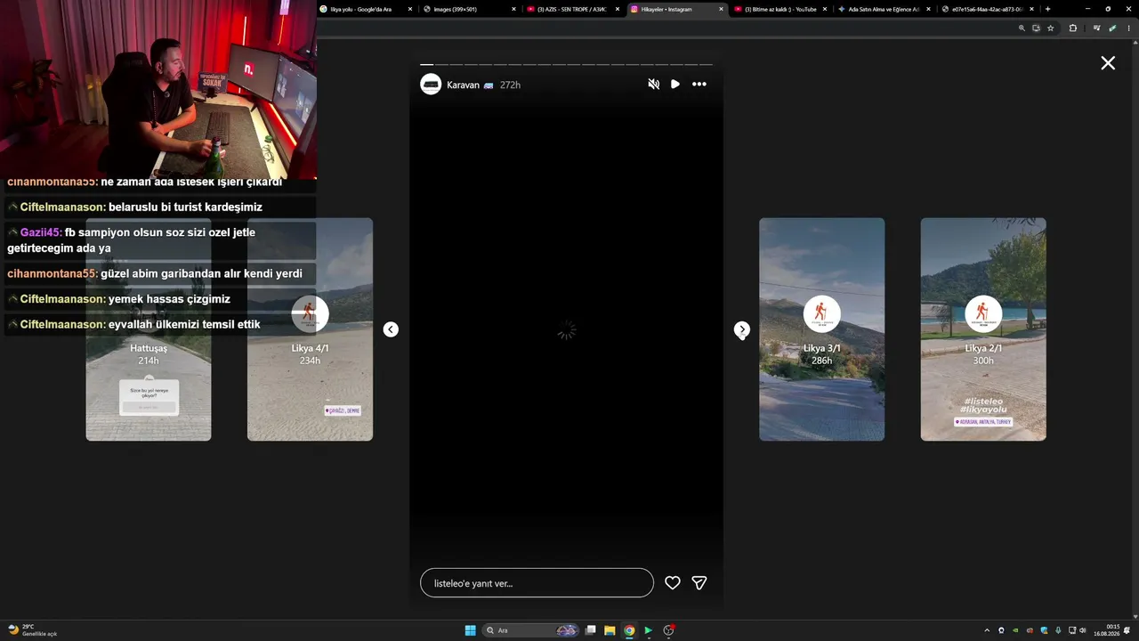Open the Likya 3/1 highlight thumbnail
Image resolution: width=1139 pixels, height=641 pixels.
pyautogui.click(x=821, y=329)
